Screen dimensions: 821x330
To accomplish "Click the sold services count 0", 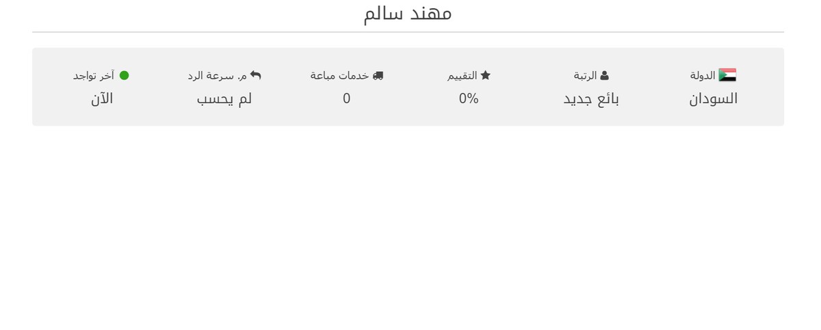I will pos(347,98).
